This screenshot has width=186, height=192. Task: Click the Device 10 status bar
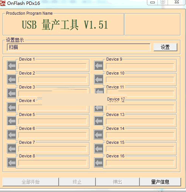(x=140, y=80)
